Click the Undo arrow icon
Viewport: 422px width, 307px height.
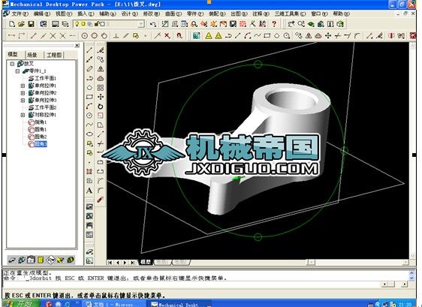coord(153,24)
